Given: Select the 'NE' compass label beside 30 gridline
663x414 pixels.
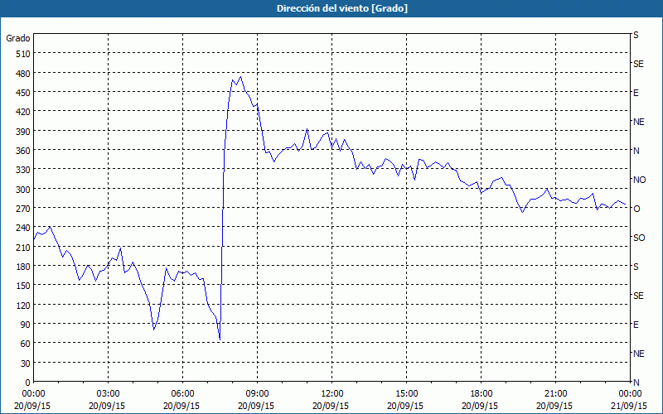Looking at the screenshot, I should [638, 354].
